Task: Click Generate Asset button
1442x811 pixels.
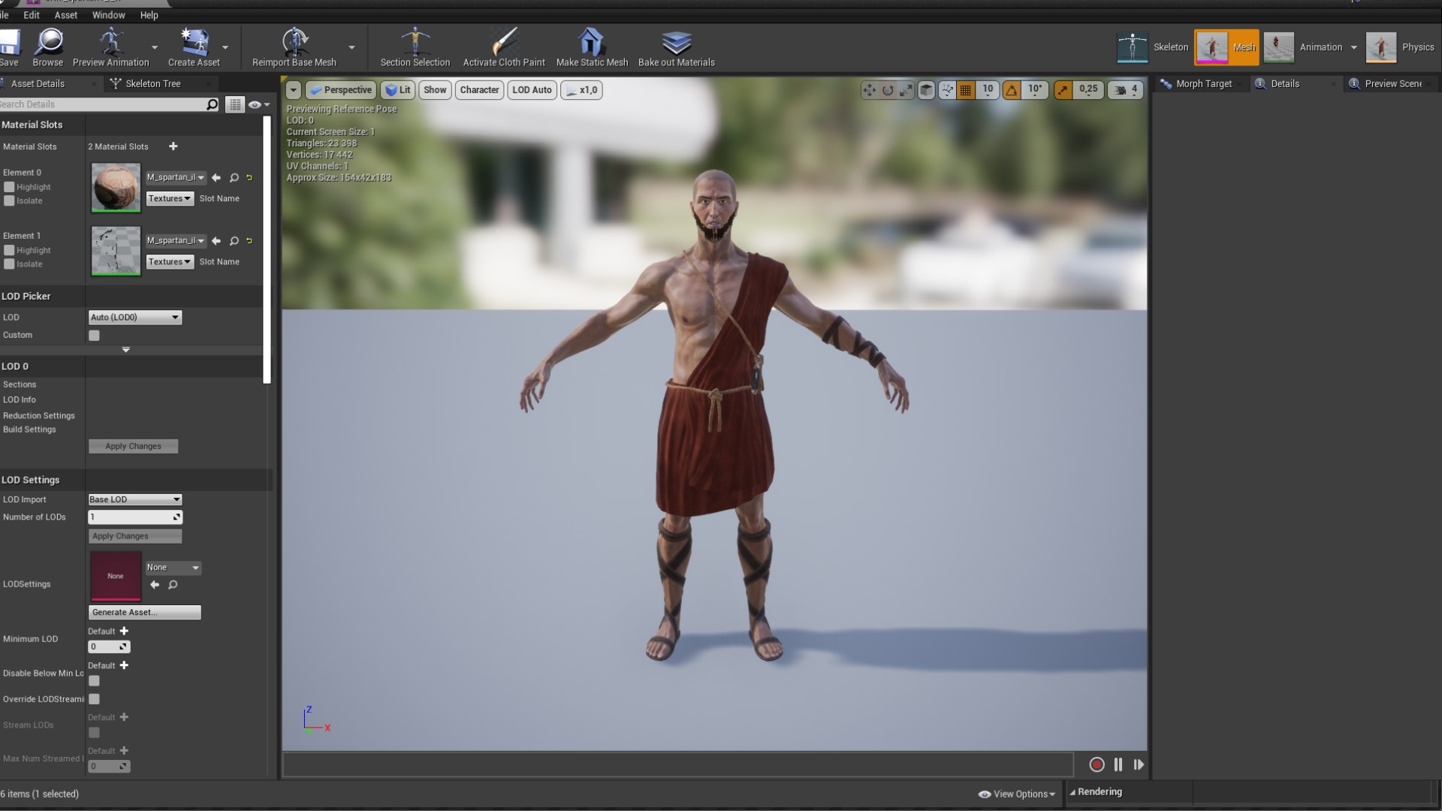Action: click(144, 612)
